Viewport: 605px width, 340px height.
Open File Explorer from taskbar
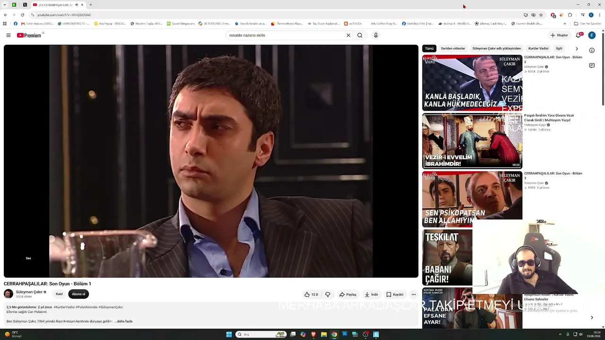[x=324, y=334]
